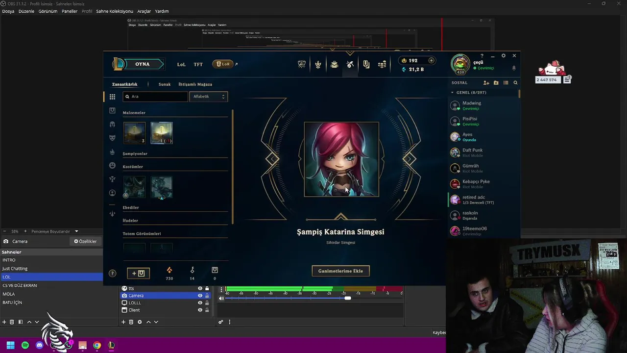Add a new scene in OBS Sahneler
The width and height of the screenshot is (627, 353).
click(4, 322)
